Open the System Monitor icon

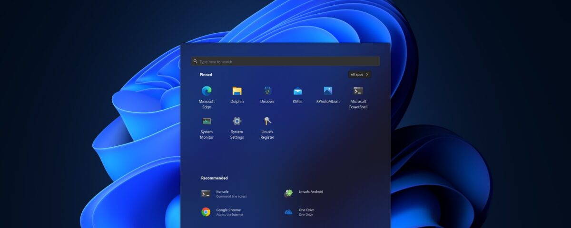click(x=207, y=121)
